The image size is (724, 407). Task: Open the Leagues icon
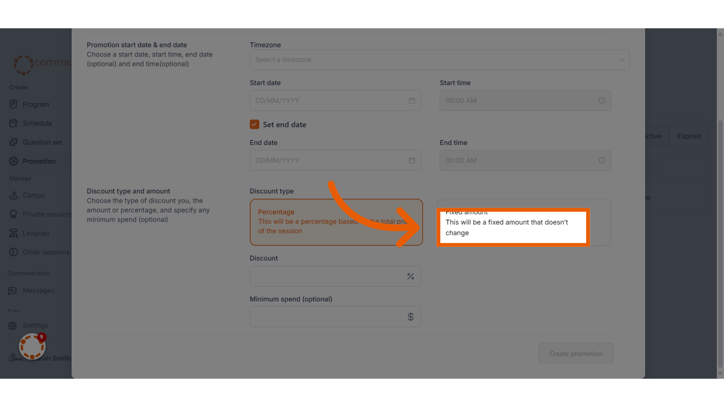(14, 233)
